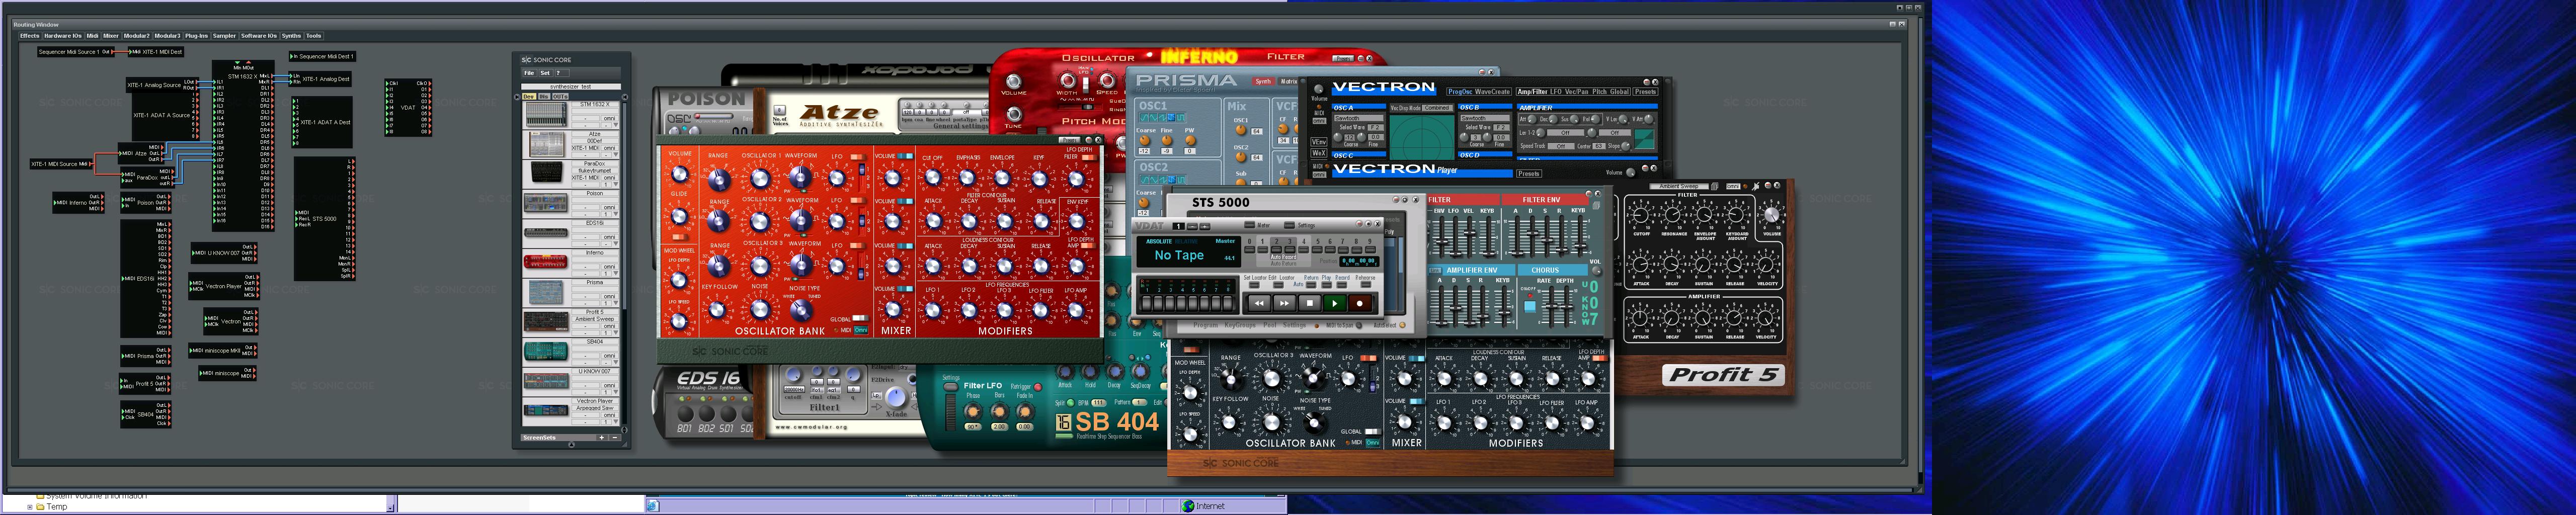Select the U KNOW 007 routing module
This screenshot has width=2576, height=515.
pos(223,253)
